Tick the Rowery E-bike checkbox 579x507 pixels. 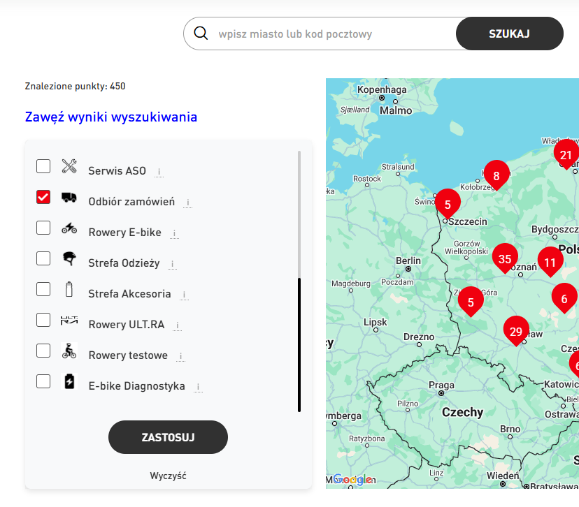pos(43,228)
